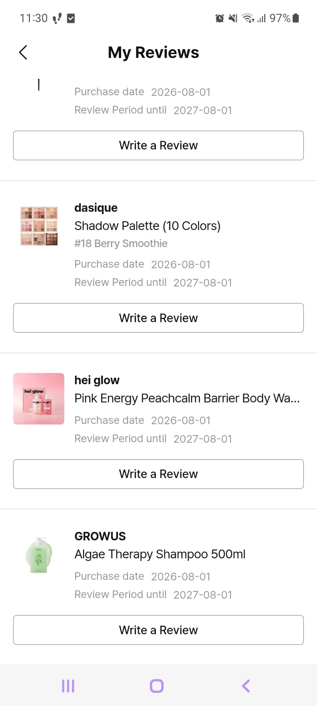Tap the alarm icon in status bar

click(220, 18)
